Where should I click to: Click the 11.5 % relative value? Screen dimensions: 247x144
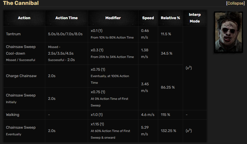click(x=166, y=34)
